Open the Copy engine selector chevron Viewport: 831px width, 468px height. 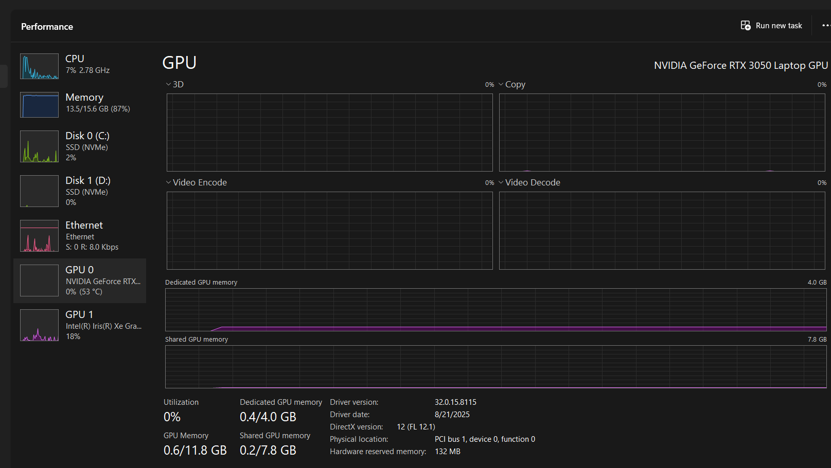tap(501, 84)
